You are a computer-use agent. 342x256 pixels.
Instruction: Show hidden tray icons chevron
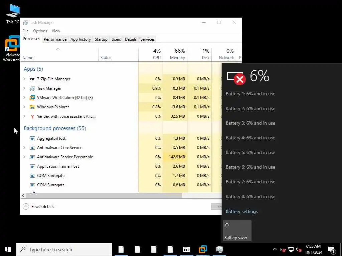[275, 250]
